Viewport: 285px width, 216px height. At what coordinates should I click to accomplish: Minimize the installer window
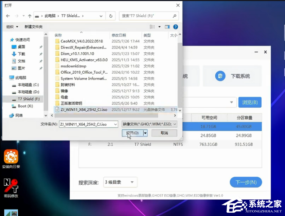click(x=256, y=52)
